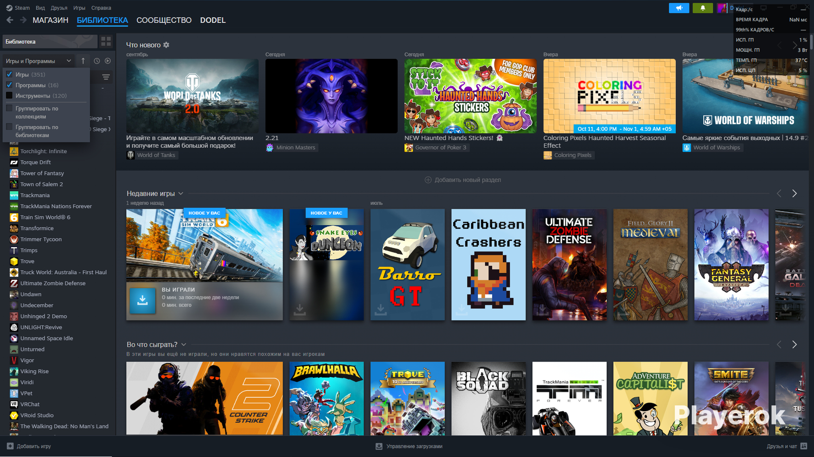Click the Train Sim World download button
The height and width of the screenshot is (457, 814).
click(142, 300)
